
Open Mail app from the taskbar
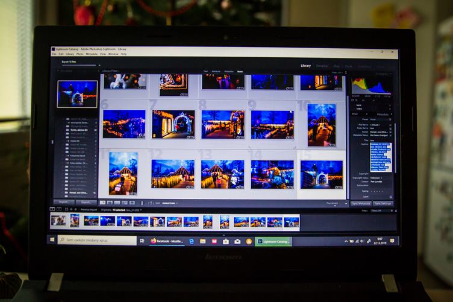[x=237, y=241]
